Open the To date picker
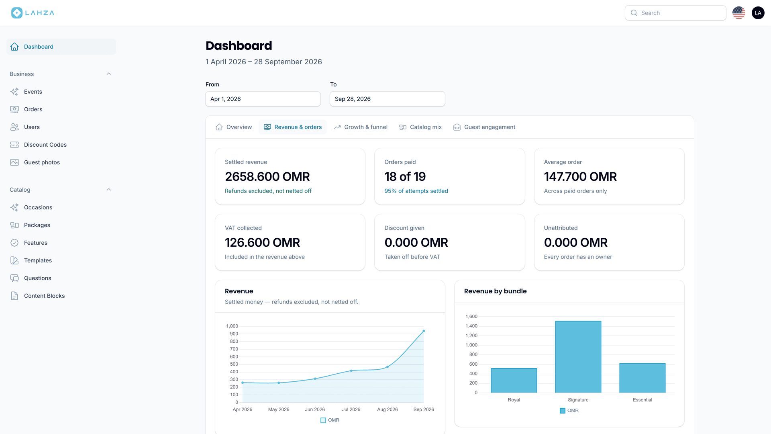771x434 pixels. [x=388, y=99]
